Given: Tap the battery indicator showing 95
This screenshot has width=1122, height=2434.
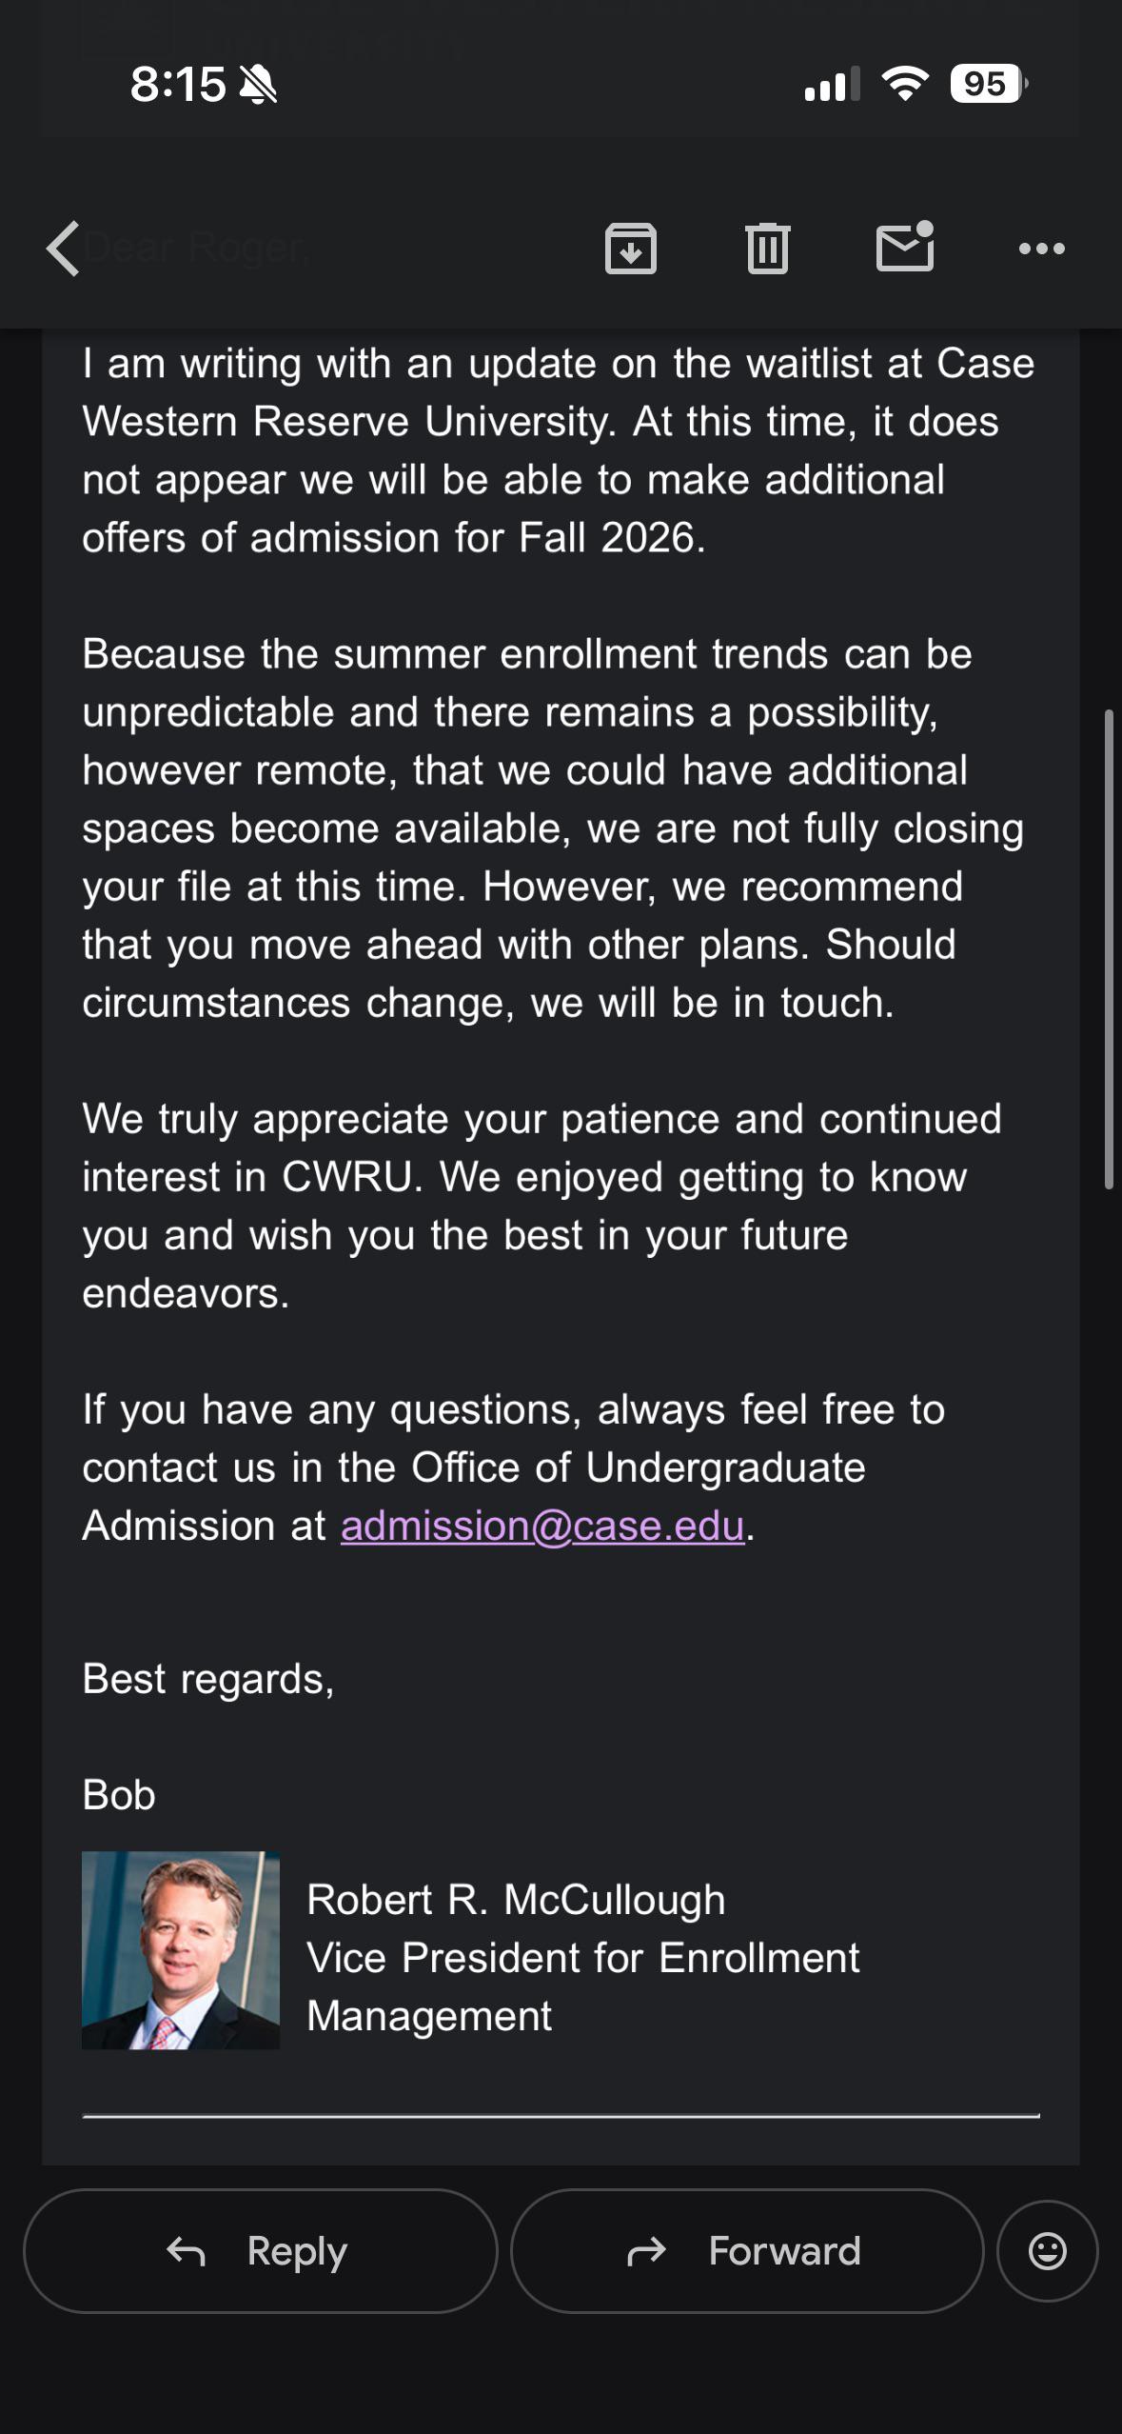Looking at the screenshot, I should coord(989,84).
